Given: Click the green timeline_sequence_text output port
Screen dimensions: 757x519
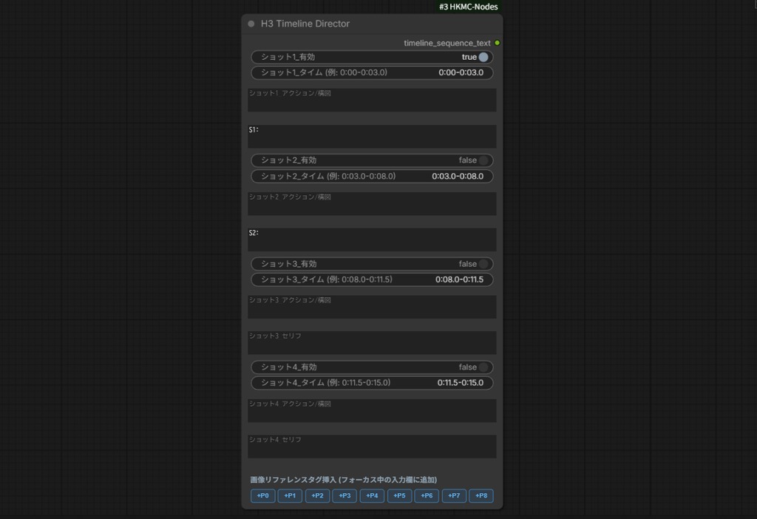Looking at the screenshot, I should pos(498,43).
